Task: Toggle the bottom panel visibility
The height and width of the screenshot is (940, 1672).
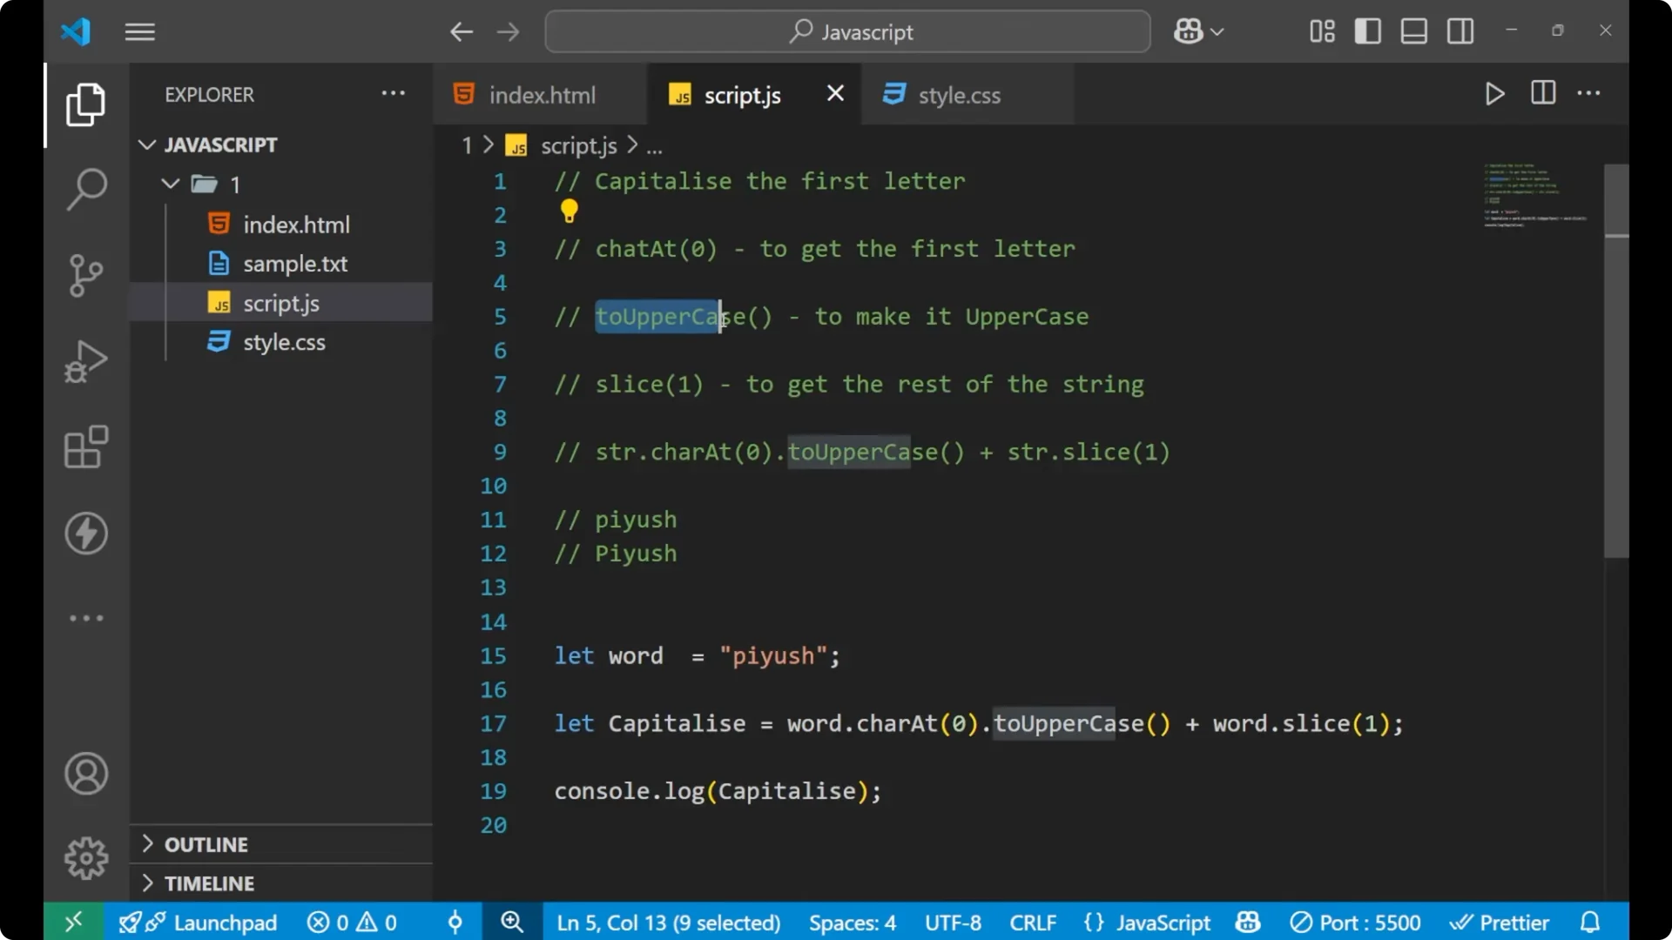Action: (x=1413, y=30)
